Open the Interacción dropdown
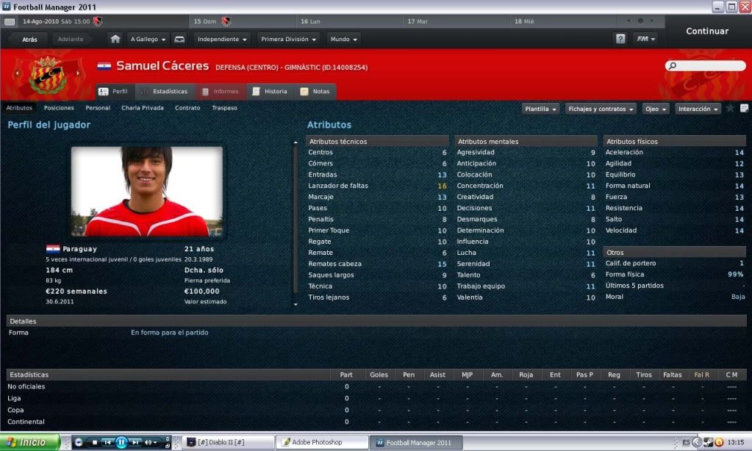752x451 pixels. click(x=698, y=109)
